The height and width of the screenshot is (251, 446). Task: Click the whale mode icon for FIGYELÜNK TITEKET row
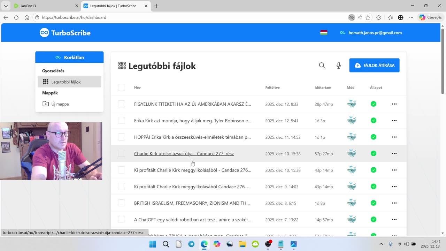(x=351, y=104)
